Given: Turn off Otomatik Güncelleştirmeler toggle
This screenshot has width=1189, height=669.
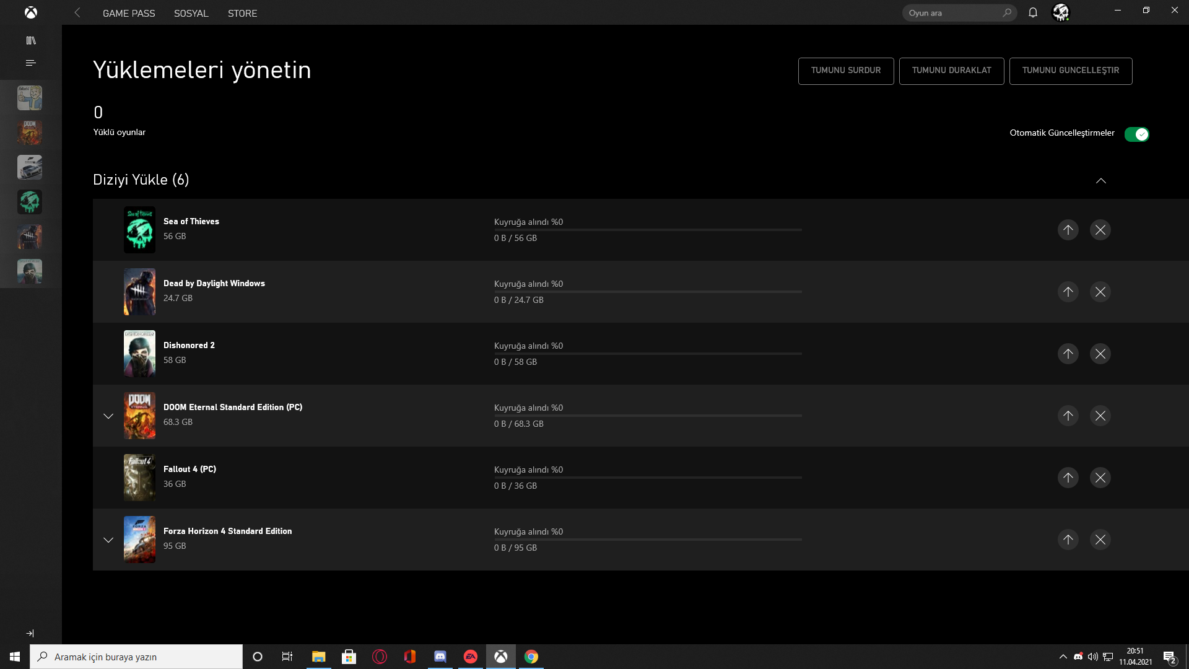Looking at the screenshot, I should [x=1136, y=134].
